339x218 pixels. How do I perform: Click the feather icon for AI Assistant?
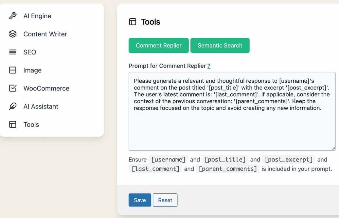(x=13, y=107)
